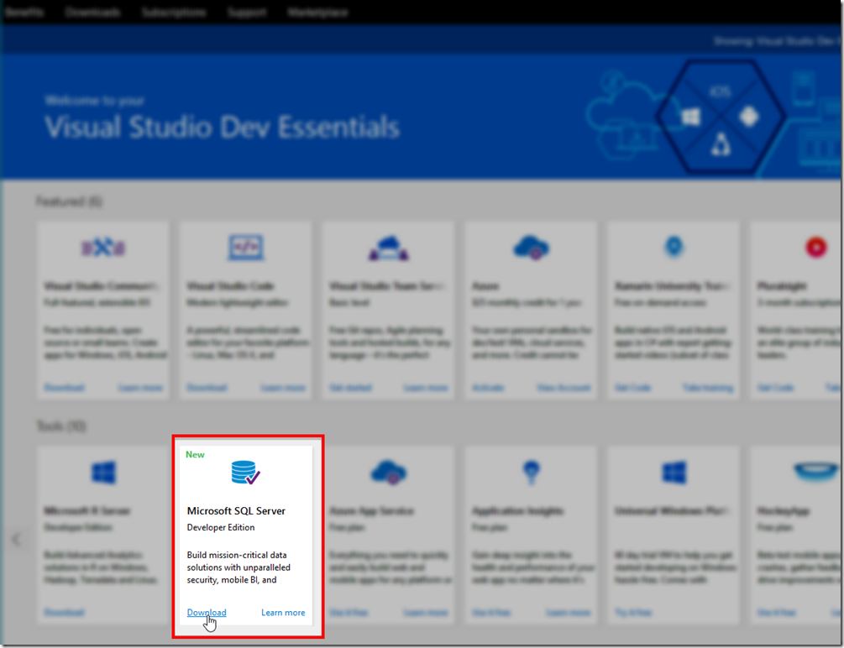Click the SQL Server "Build mission-critical data" description
844x648 pixels.
[239, 567]
